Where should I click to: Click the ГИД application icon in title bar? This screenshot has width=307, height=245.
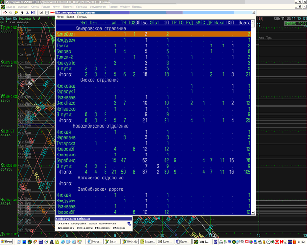(3, 2)
